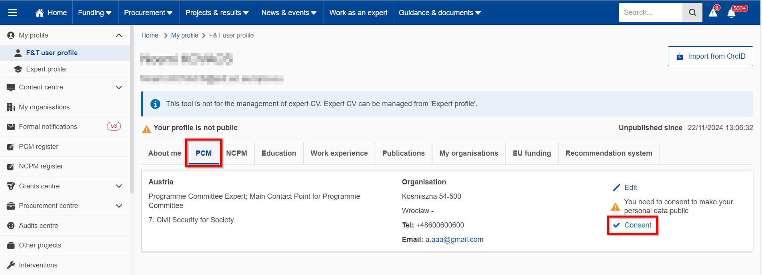Click the Grants centre icon
The height and width of the screenshot is (275, 762).
(11, 186)
